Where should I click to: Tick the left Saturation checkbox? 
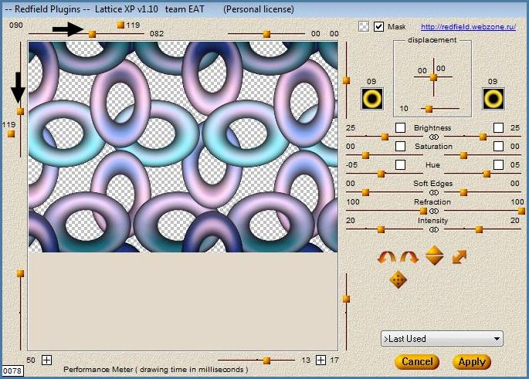(400, 146)
